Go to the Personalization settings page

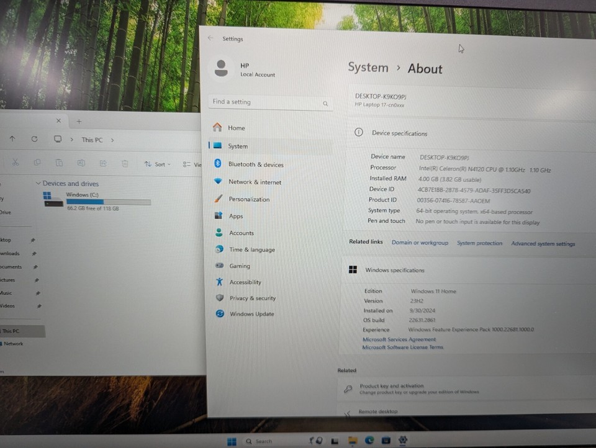248,199
